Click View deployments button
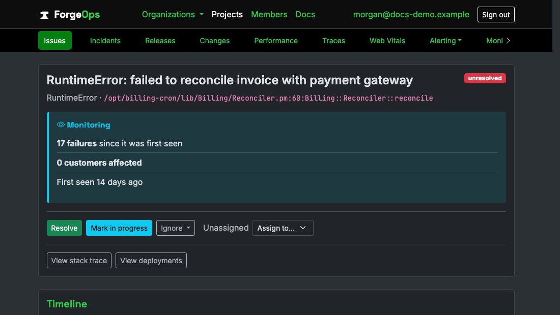This screenshot has height=315, width=560. click(151, 261)
